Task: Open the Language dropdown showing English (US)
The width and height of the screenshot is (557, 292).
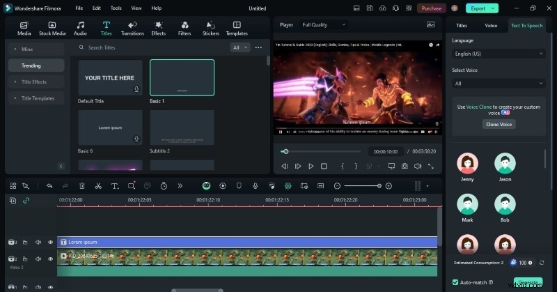Action: click(x=498, y=53)
